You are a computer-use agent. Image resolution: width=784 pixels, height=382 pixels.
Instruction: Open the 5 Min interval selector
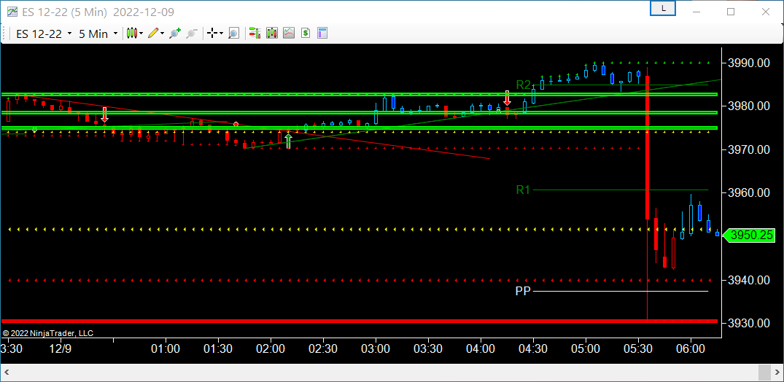98,34
